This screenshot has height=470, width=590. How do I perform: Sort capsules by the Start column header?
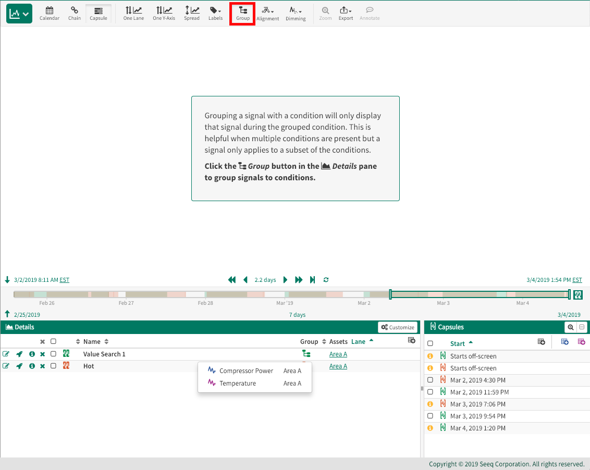(x=458, y=343)
